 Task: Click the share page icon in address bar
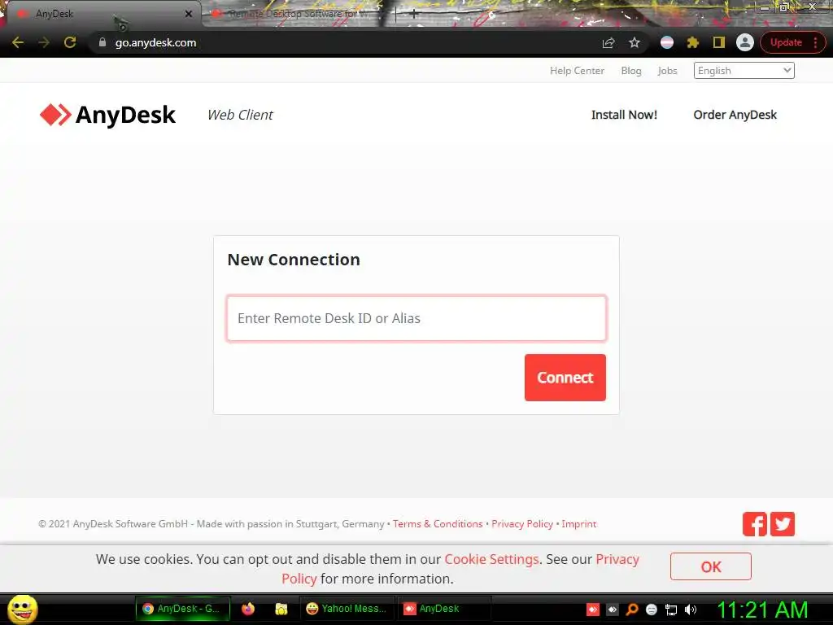(x=608, y=42)
